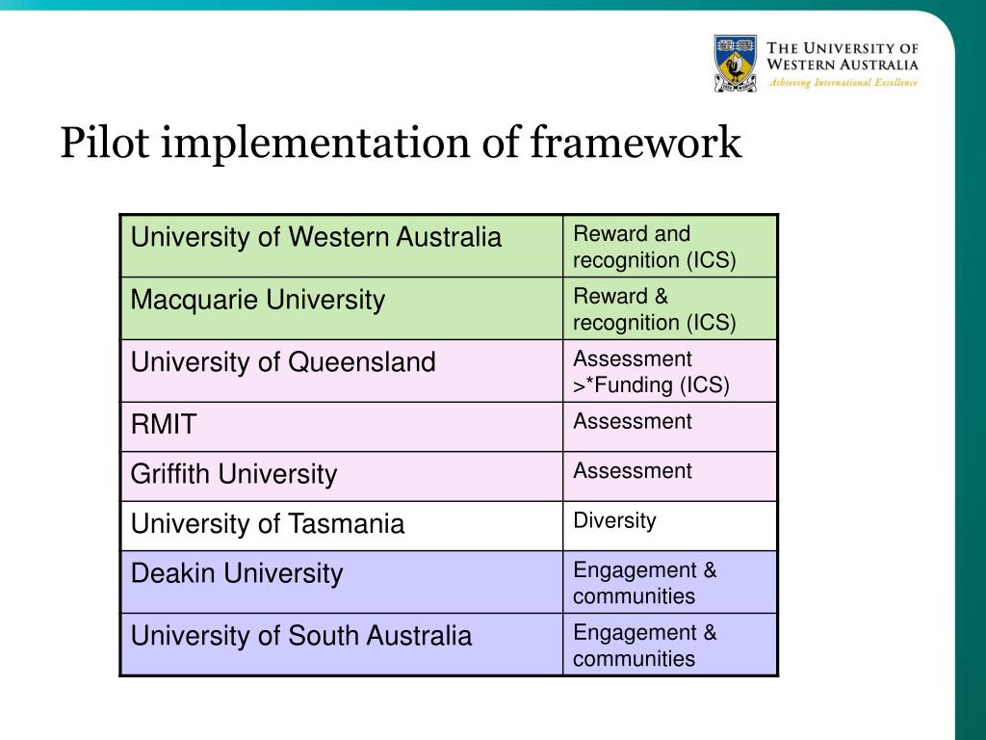Click 'Achieving International Excellence' tagline
Image resolution: width=986 pixels, height=740 pixels.
coord(843,83)
